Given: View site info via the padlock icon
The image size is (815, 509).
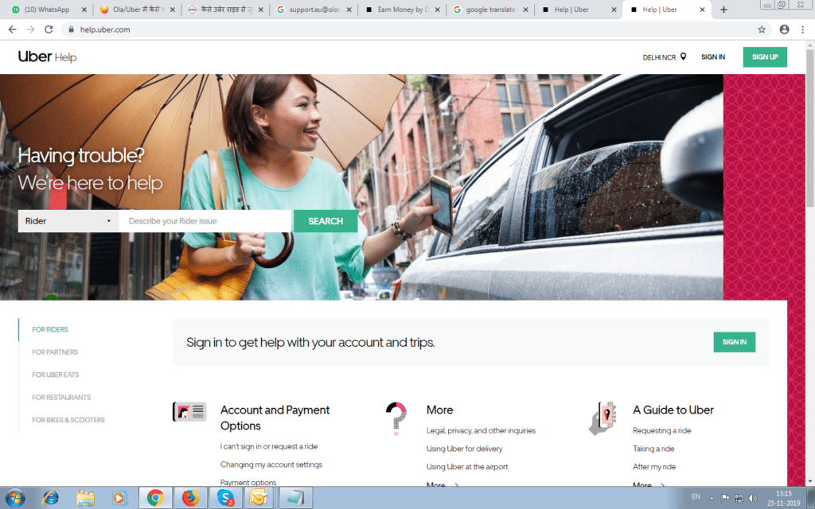Looking at the screenshot, I should 71,29.
